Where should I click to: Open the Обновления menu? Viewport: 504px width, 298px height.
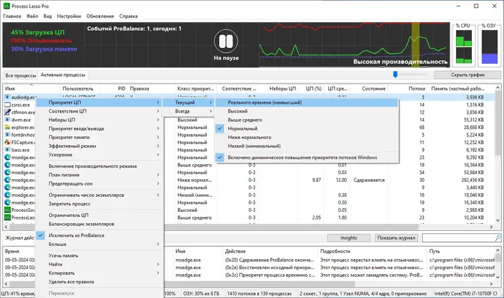tap(100, 16)
